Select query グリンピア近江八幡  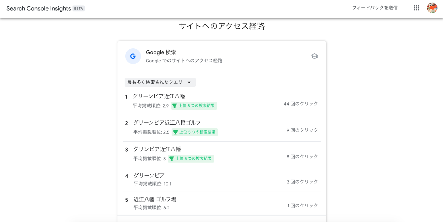pos(157,149)
